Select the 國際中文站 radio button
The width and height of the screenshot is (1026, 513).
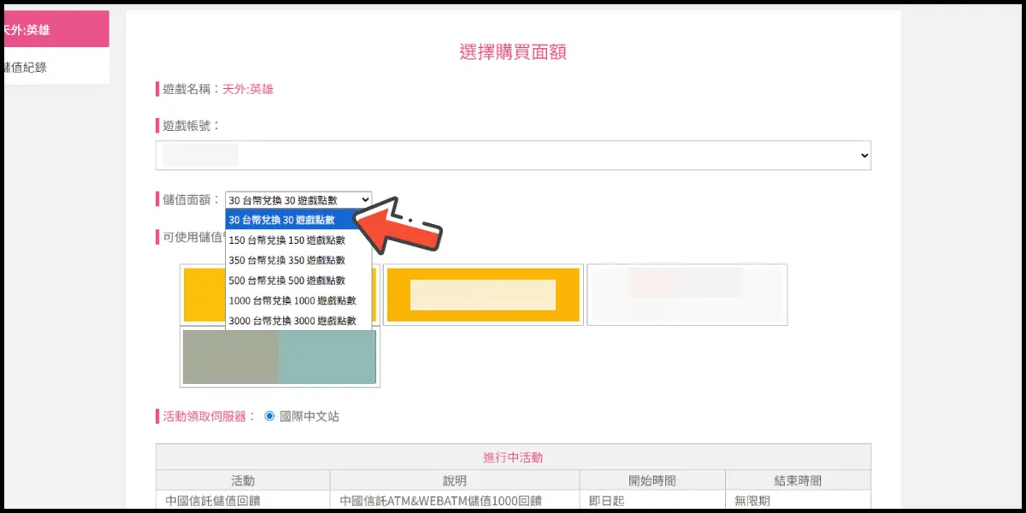[x=270, y=416]
